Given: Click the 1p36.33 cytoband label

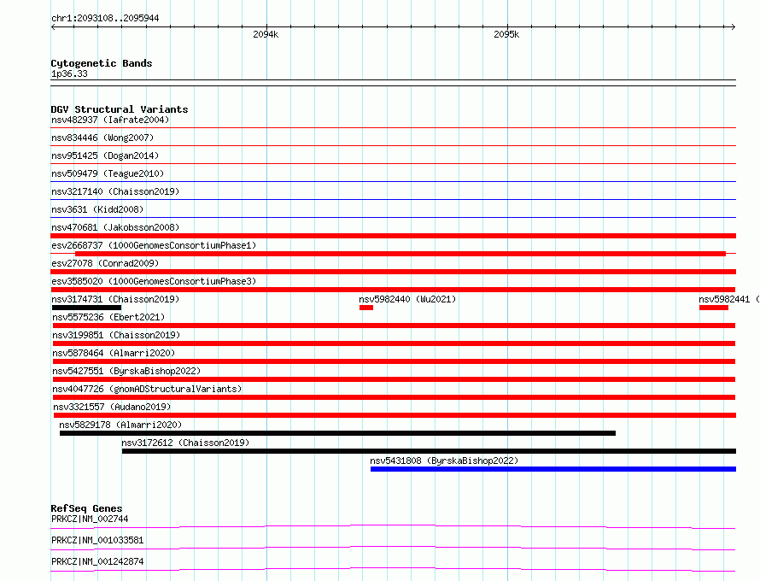Looking at the screenshot, I should click(x=69, y=73).
